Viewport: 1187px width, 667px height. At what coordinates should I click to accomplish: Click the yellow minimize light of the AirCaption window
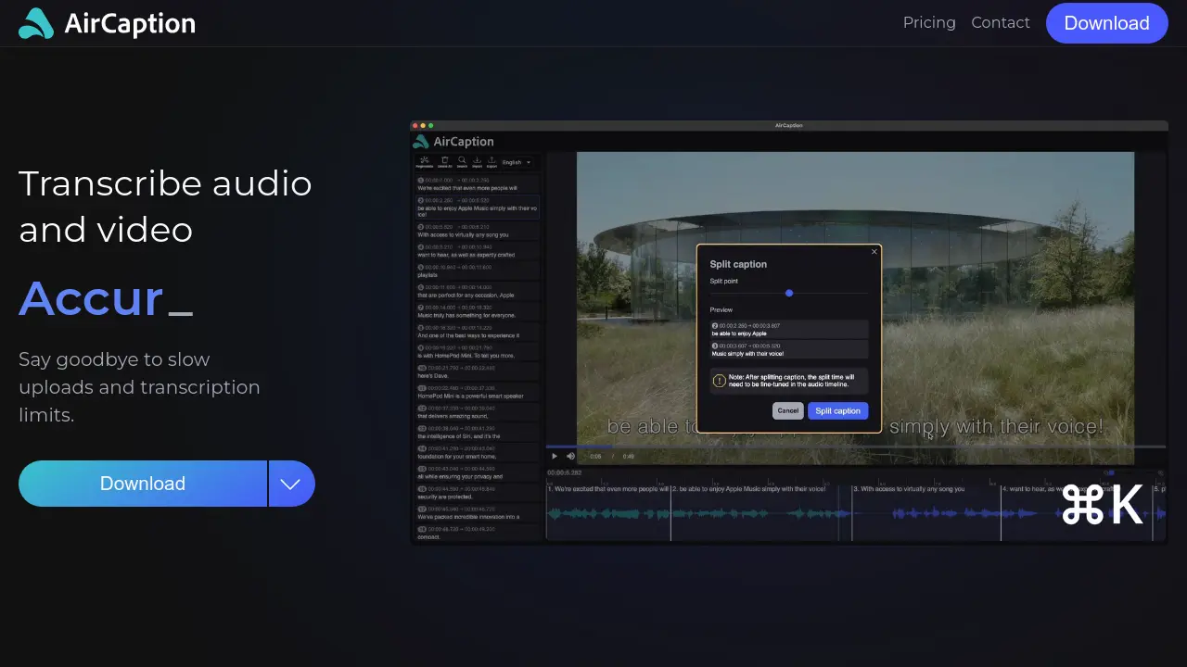point(423,125)
